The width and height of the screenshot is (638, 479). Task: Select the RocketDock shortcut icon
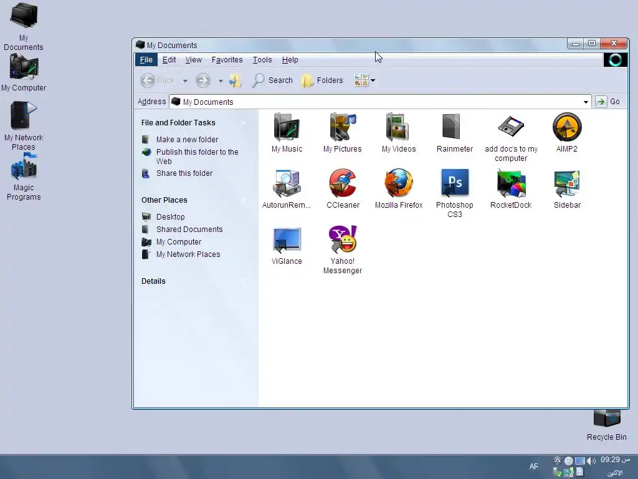(x=511, y=183)
